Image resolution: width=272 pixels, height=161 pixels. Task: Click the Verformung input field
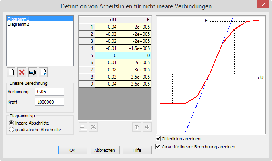pos(50,92)
